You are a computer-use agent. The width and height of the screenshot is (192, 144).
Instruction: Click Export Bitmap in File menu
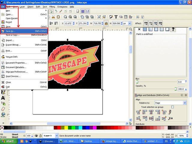point(24,45)
